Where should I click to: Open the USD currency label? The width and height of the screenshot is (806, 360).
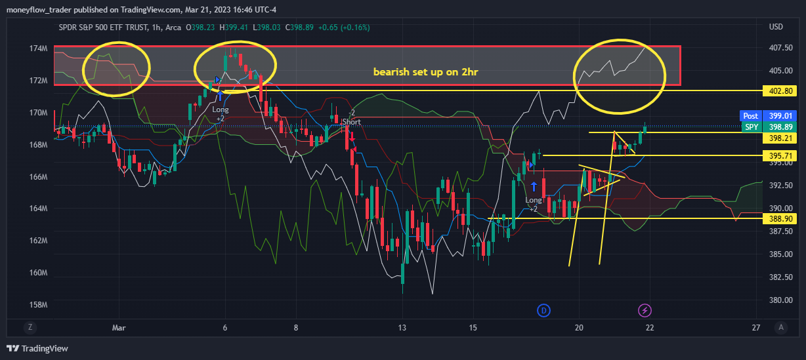tap(776, 27)
